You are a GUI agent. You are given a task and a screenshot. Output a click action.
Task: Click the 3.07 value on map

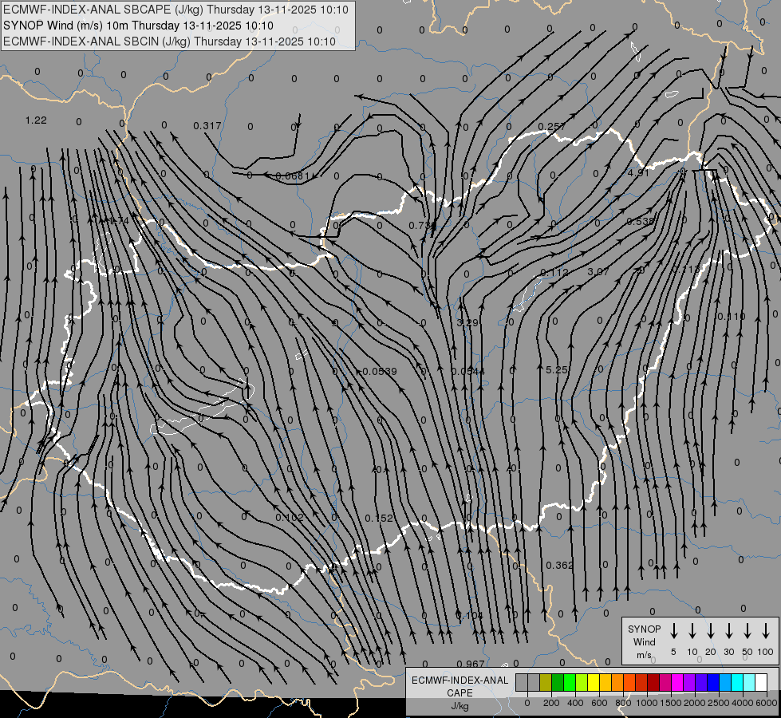[x=598, y=271]
